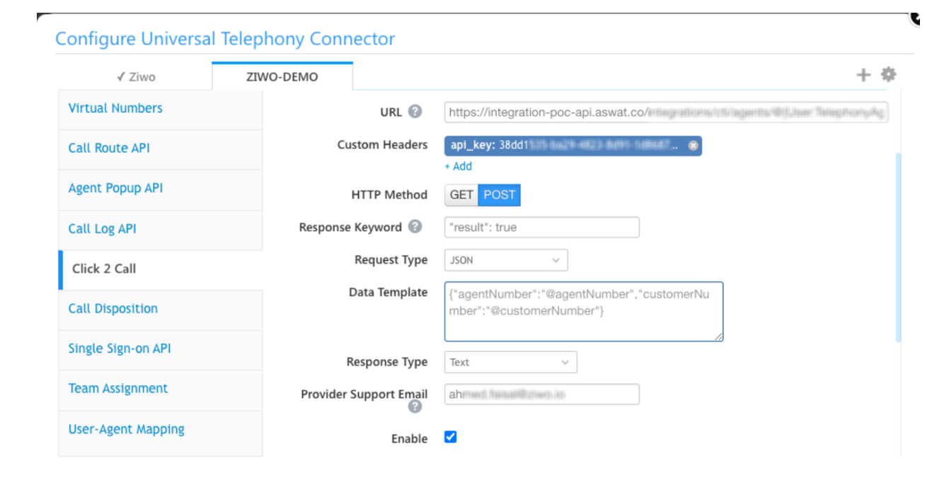944x499 pixels.
Task: Focus the Provider Support Email field
Action: pyautogui.click(x=542, y=394)
